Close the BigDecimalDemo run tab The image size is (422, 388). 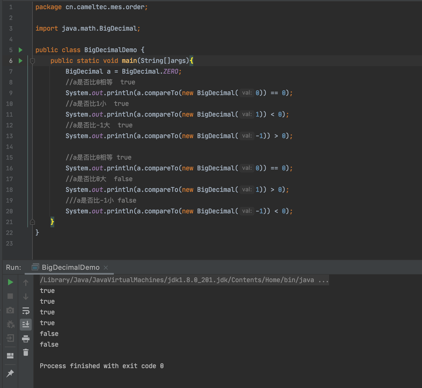(106, 268)
